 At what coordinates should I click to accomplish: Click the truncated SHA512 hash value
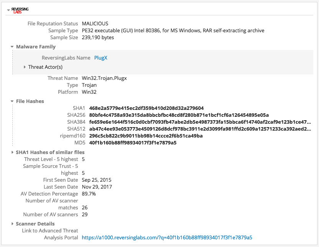coord(200,129)
